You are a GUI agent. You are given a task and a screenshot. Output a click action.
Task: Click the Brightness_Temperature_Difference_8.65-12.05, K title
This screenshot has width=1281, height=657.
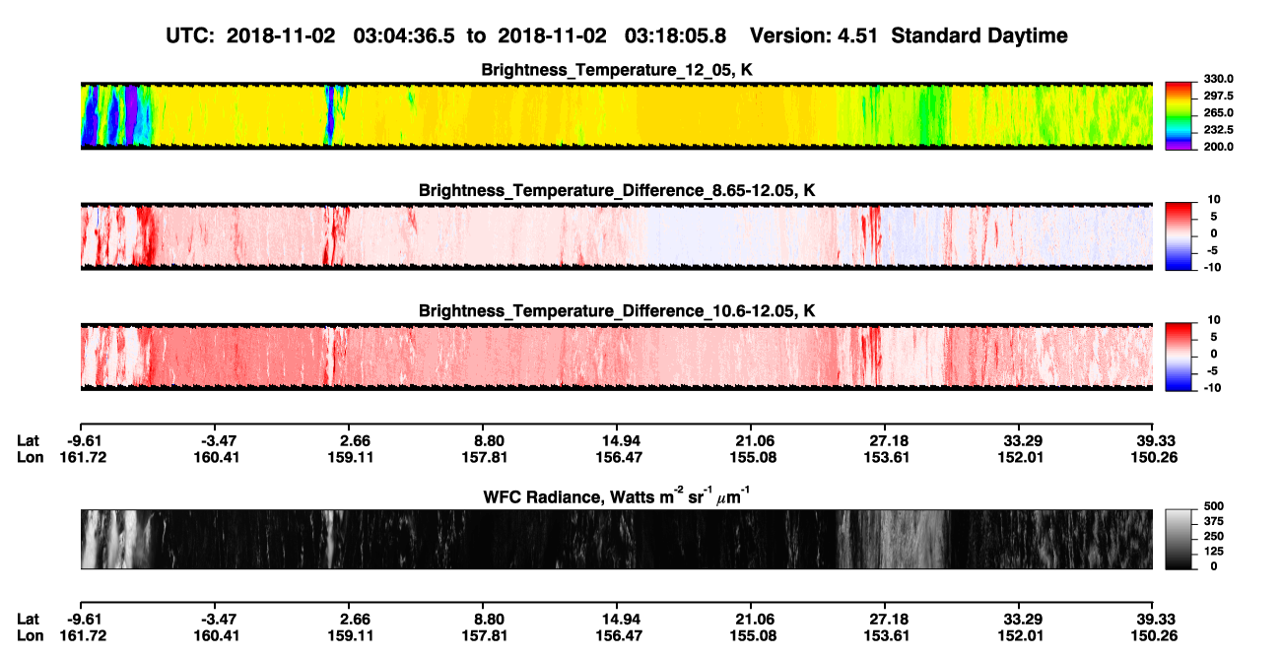(x=617, y=190)
